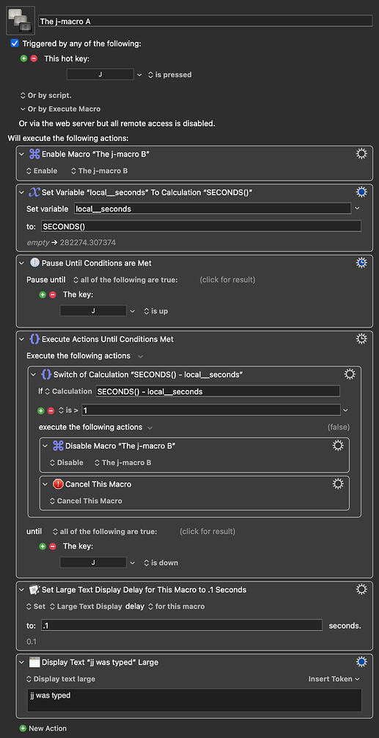The width and height of the screenshot is (379, 738).
Task: Collapse the Execute Actions Until Conditions Met action
Action: tap(21, 339)
